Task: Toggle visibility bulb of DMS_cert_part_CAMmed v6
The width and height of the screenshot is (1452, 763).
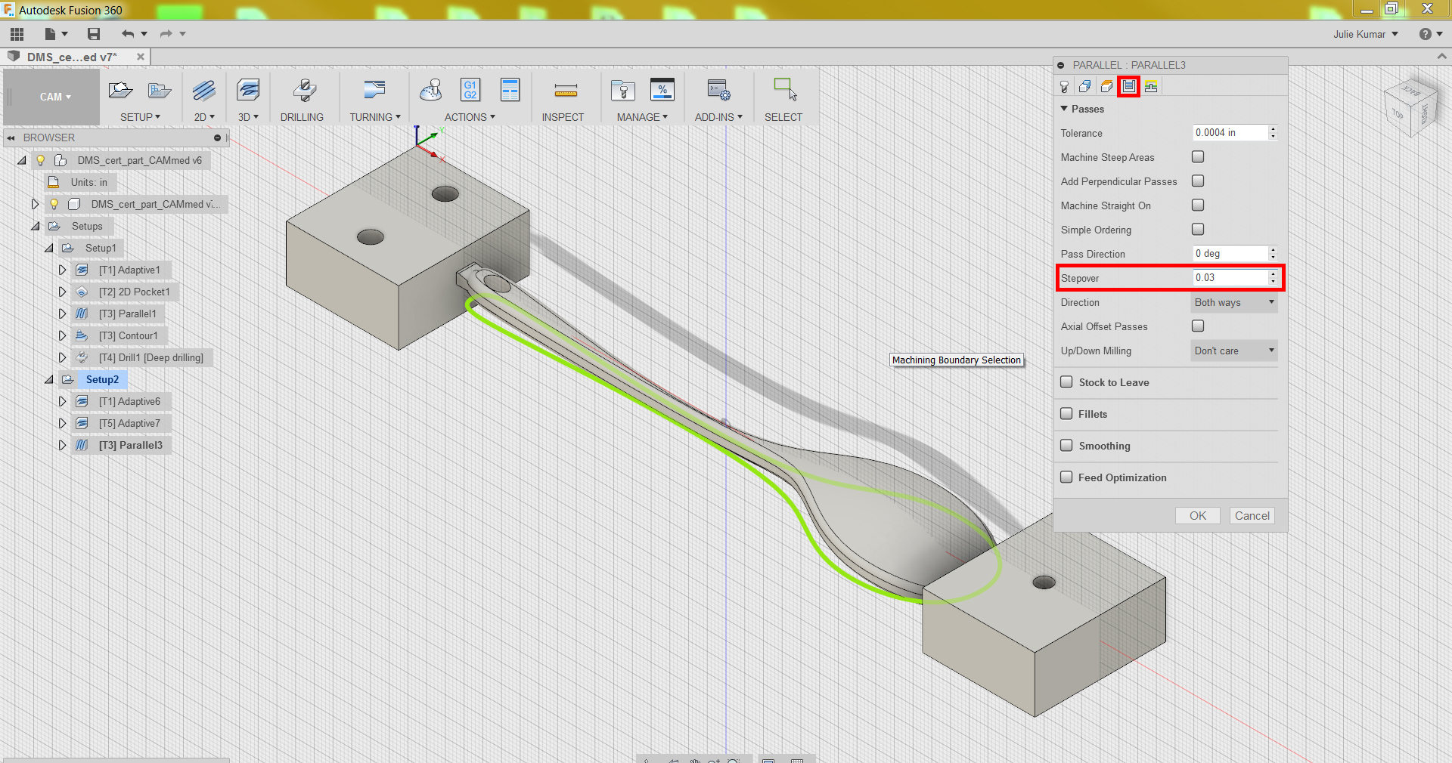Action: tap(41, 160)
